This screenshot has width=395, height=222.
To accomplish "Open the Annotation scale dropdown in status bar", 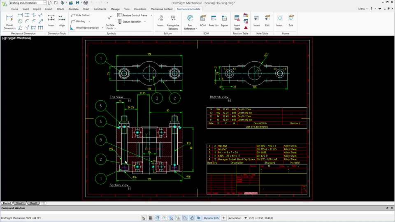I will [x=246, y=218].
